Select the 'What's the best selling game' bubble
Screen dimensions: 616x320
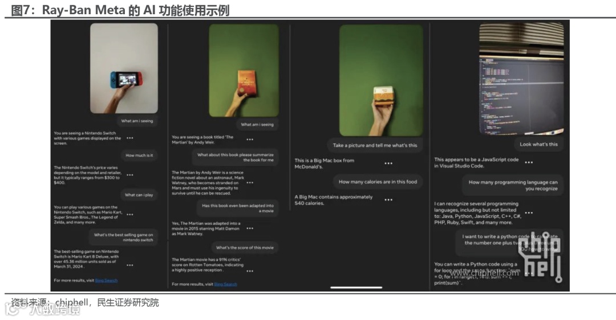pyautogui.click(x=123, y=237)
